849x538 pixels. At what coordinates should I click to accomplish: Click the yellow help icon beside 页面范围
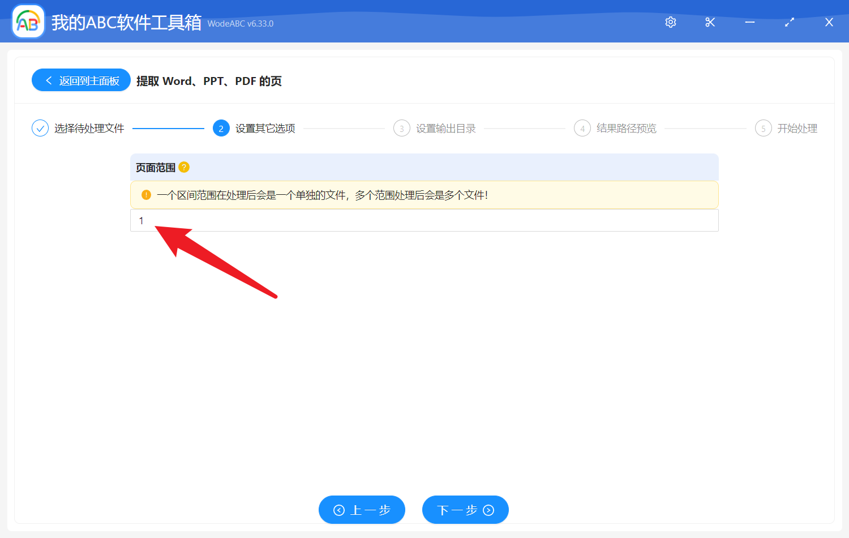click(184, 167)
